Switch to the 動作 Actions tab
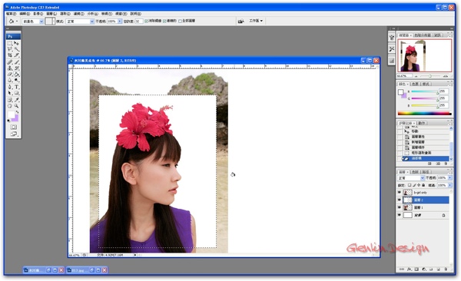 422,123
